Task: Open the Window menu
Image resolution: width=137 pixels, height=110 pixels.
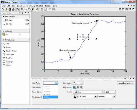Action: coord(48,6)
